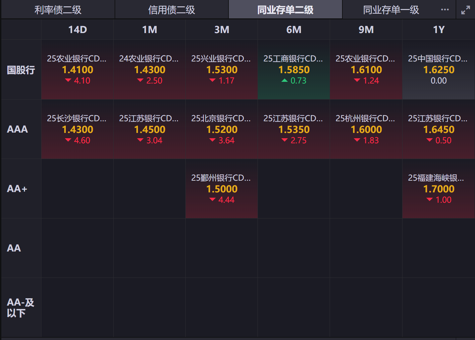
Task: Open 25中国银行CD cell at 1.6250
Action: tap(439, 70)
